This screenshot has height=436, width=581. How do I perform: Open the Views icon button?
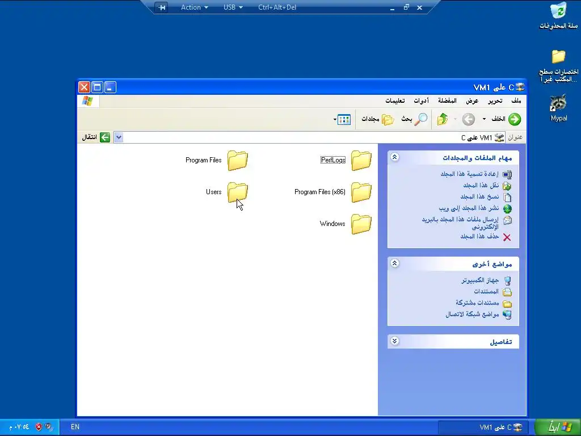tap(344, 119)
